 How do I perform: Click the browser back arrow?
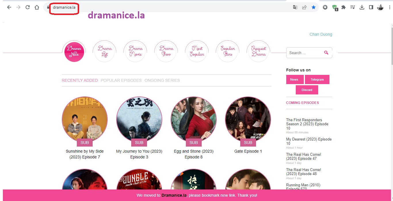click(x=9, y=7)
